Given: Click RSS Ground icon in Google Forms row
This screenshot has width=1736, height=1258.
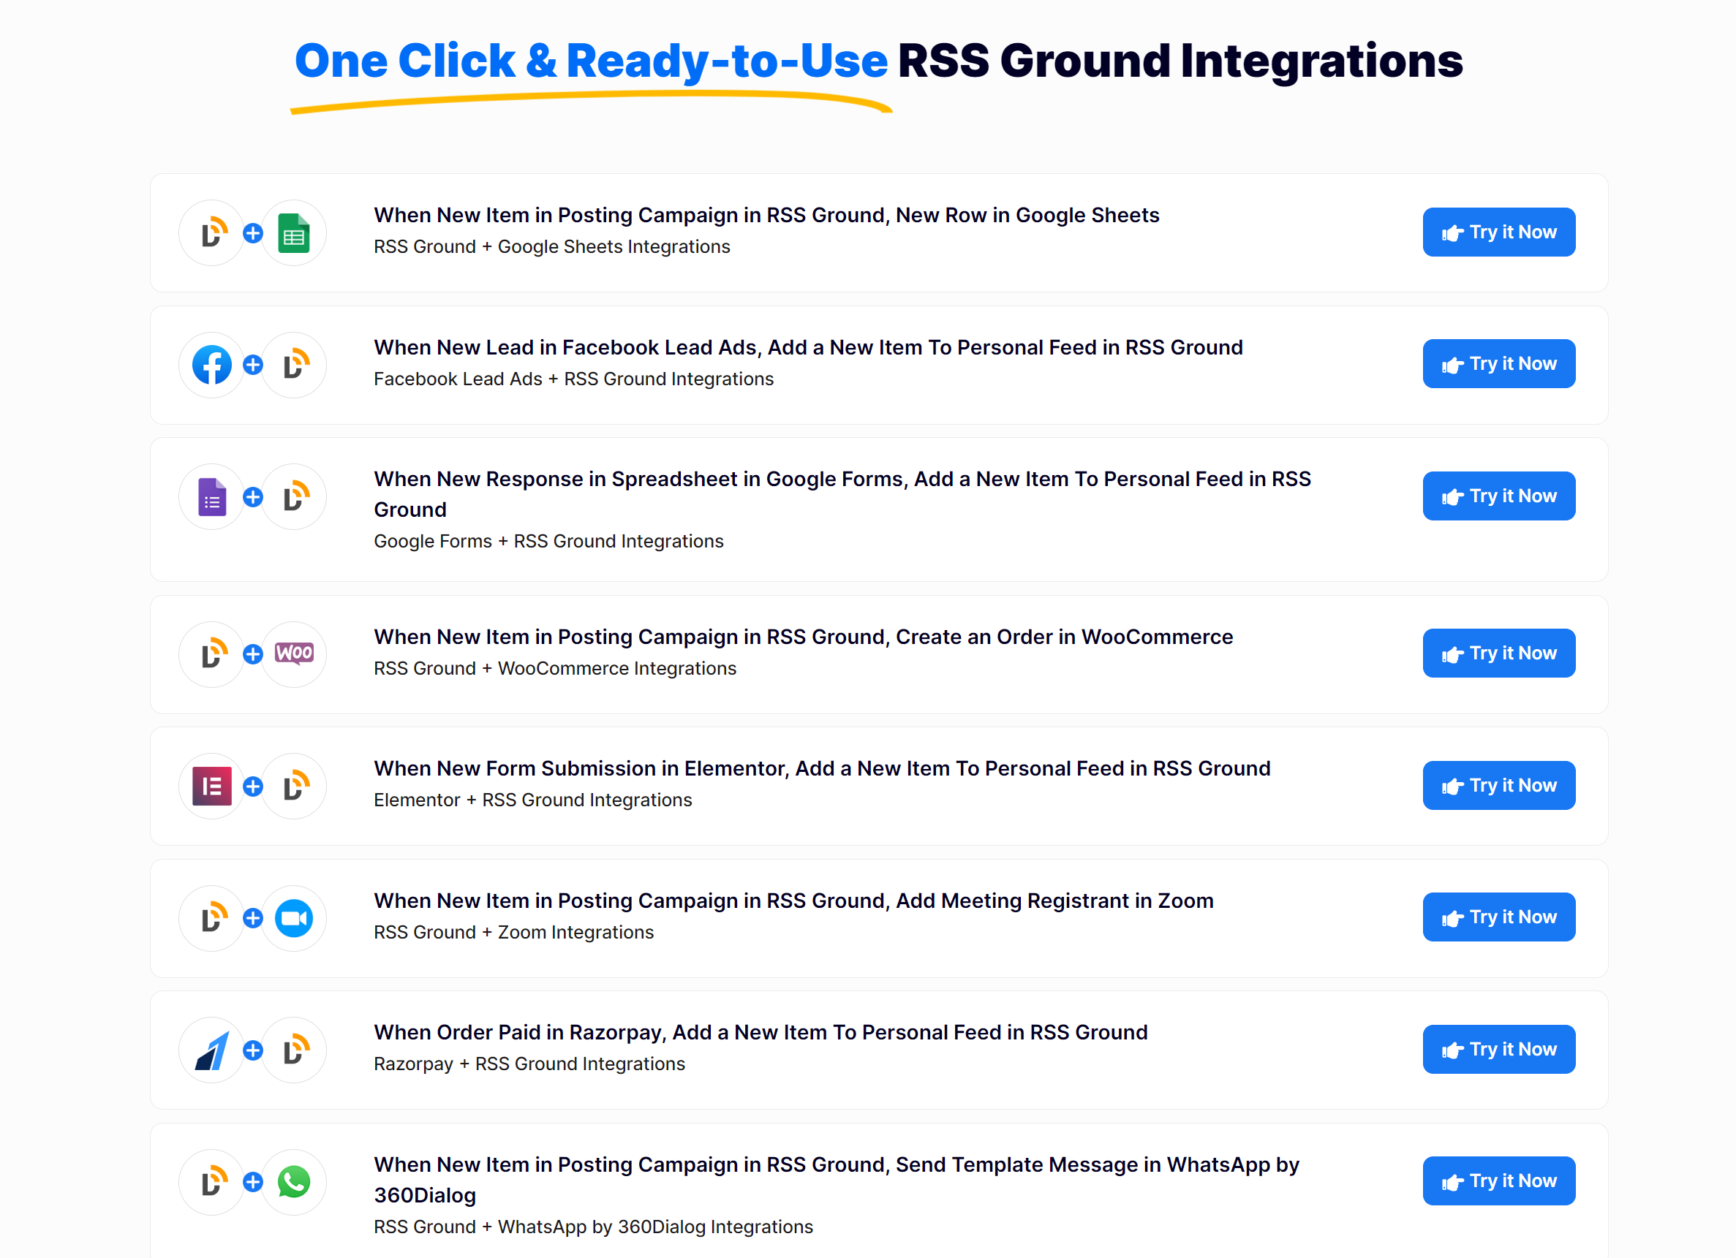Looking at the screenshot, I should (x=294, y=496).
